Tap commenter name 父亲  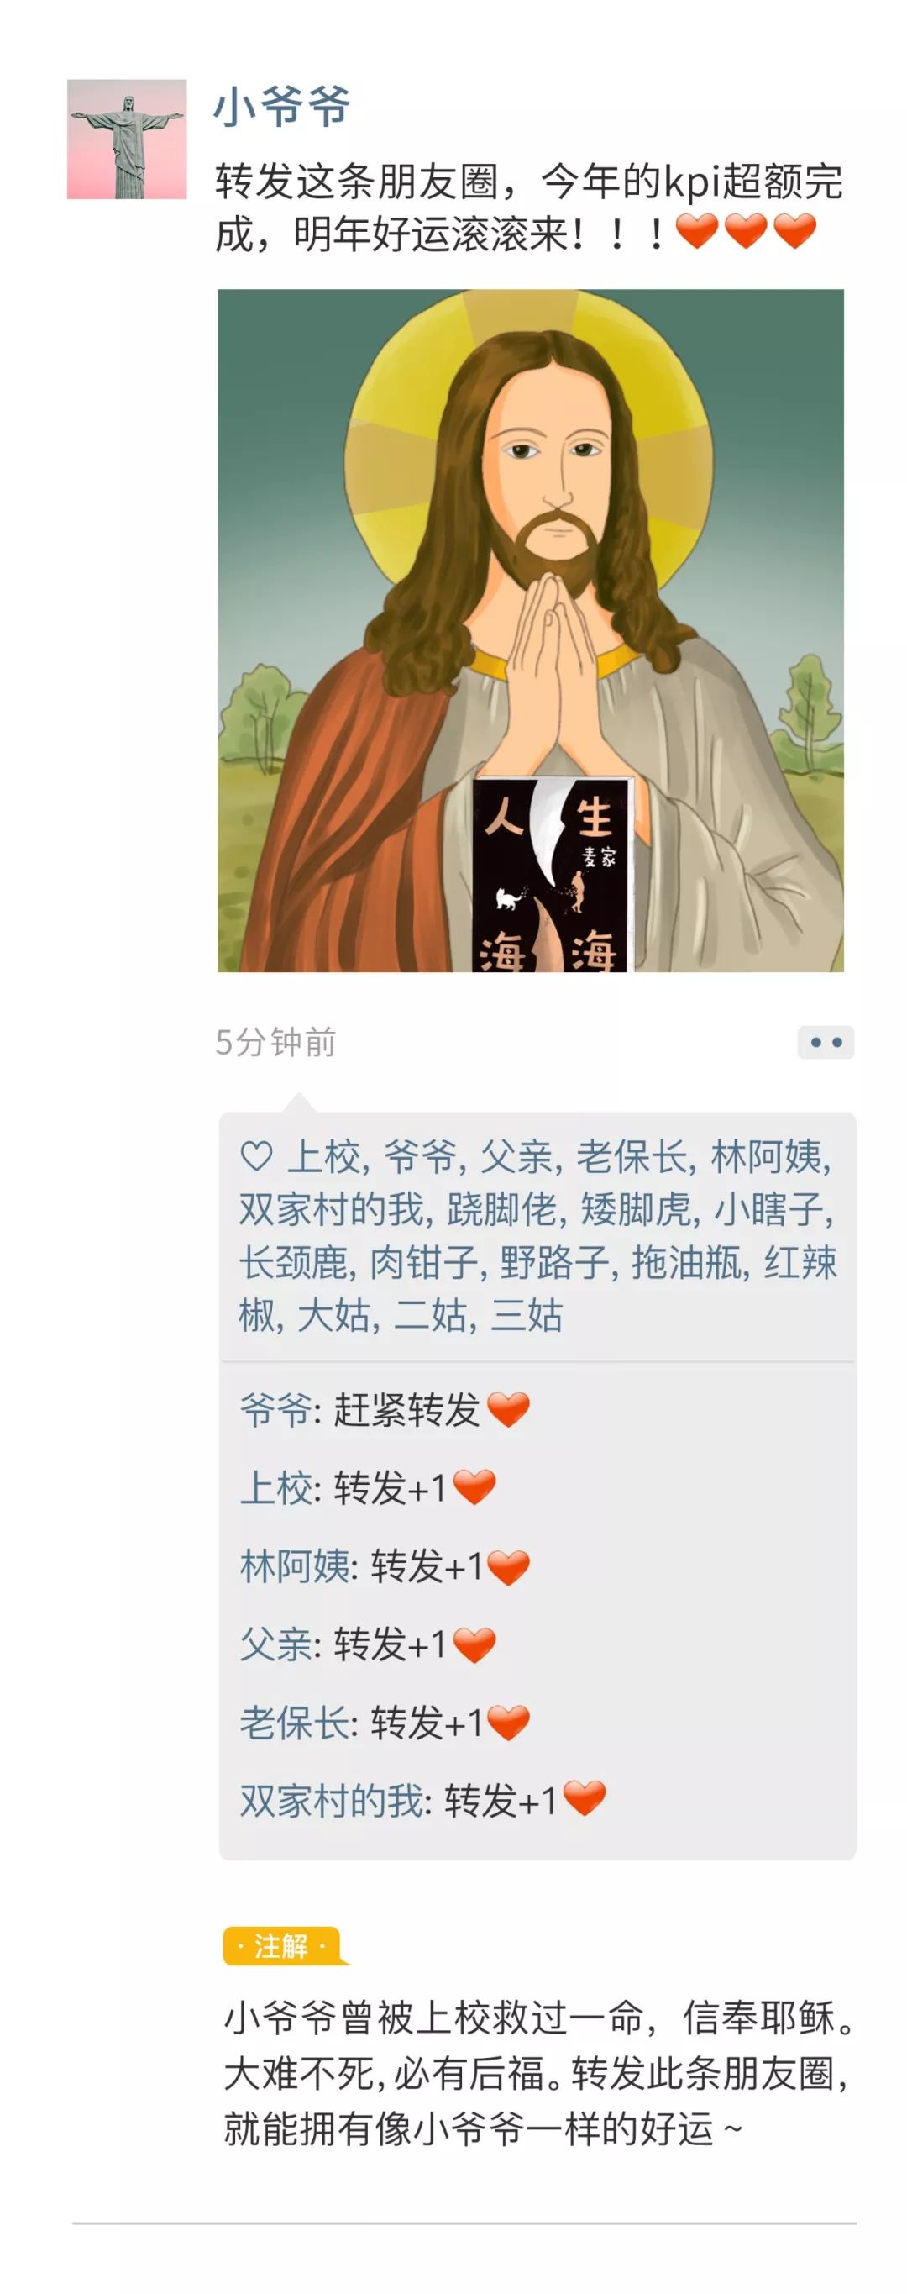(x=276, y=1644)
